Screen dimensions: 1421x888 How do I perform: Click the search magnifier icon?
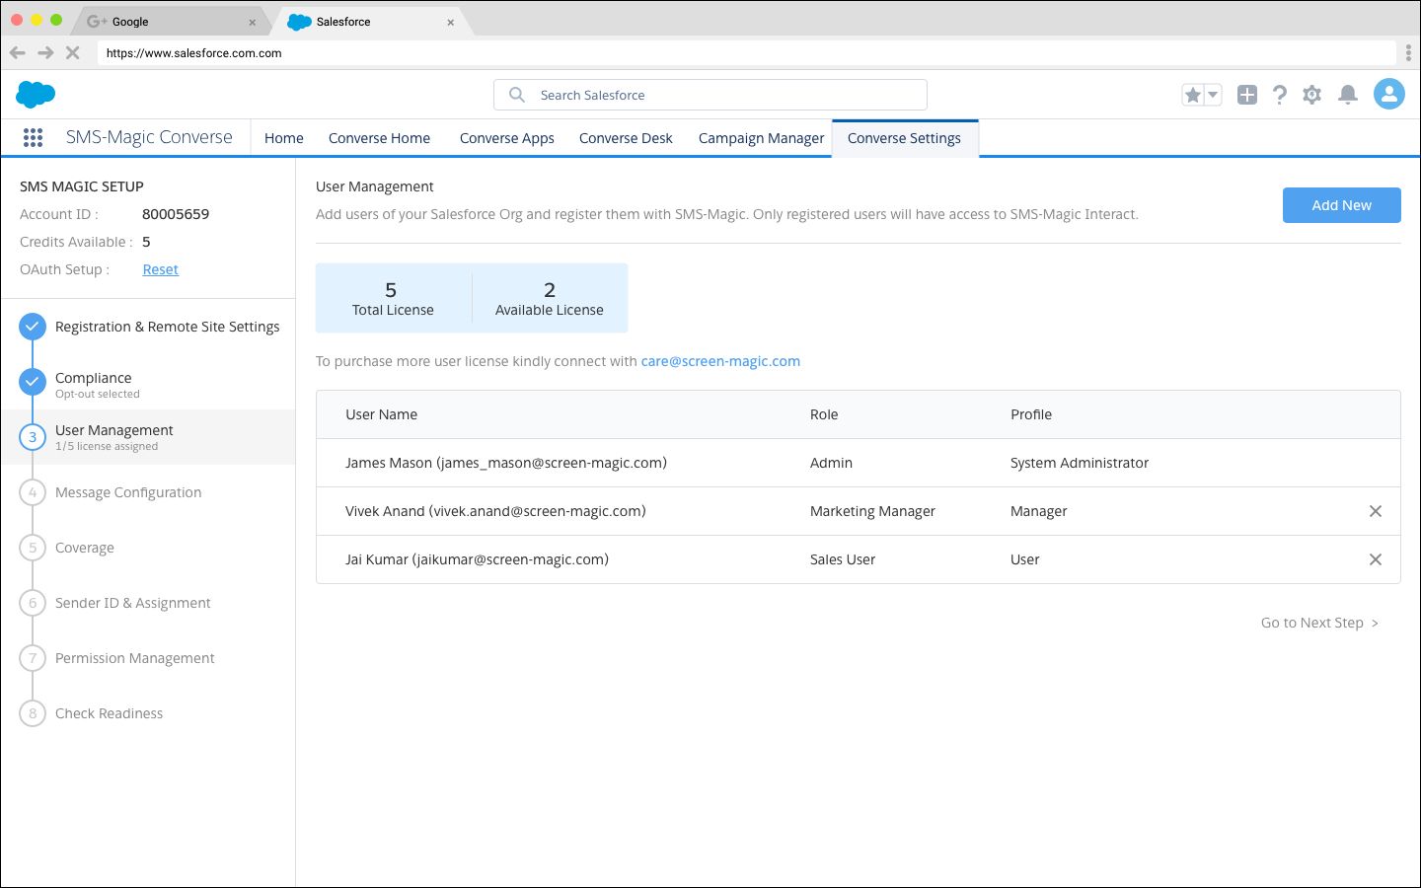point(516,95)
